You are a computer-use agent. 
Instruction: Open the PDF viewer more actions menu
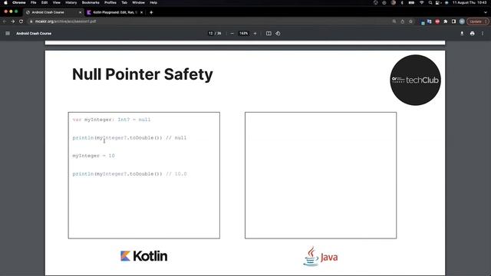point(483,34)
